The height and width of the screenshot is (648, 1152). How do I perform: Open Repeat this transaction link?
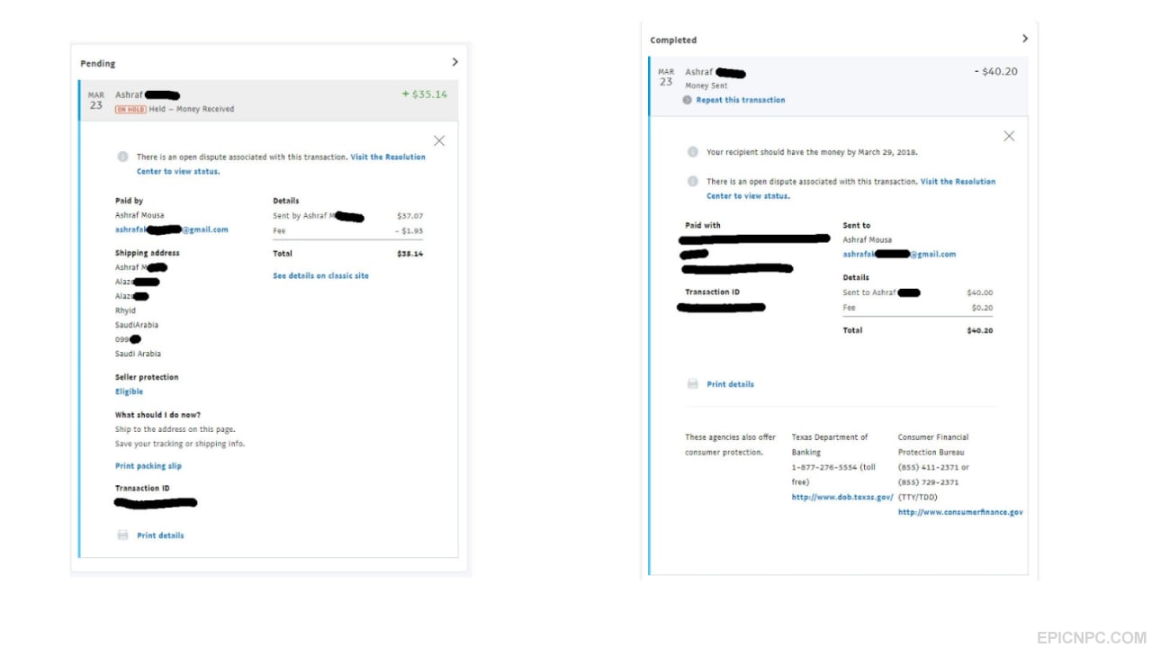click(x=741, y=100)
